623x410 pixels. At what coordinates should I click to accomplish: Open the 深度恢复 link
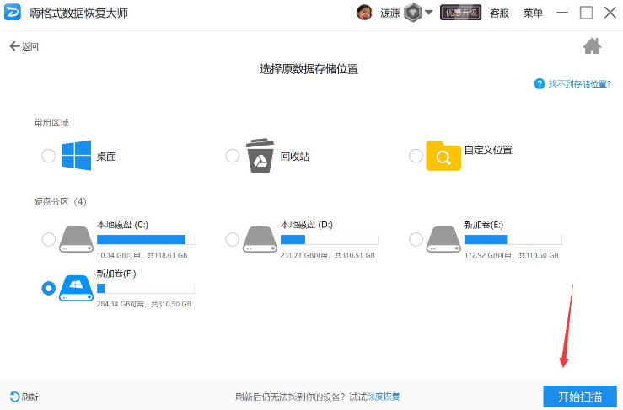click(386, 397)
